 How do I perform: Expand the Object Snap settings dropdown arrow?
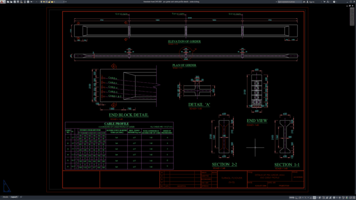pyautogui.click(x=317, y=198)
